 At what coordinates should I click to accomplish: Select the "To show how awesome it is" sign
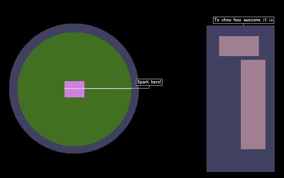tap(244, 20)
